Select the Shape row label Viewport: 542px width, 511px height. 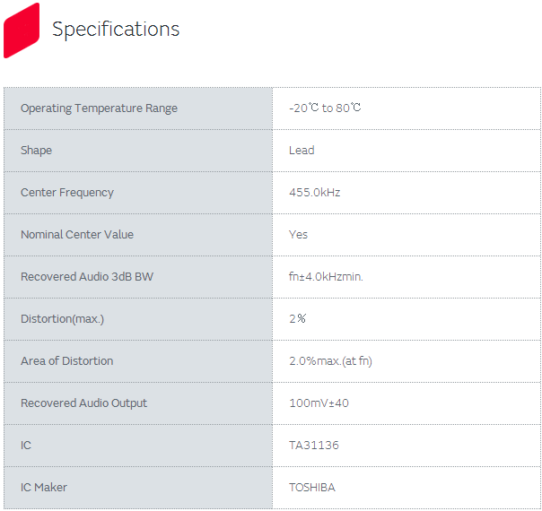[36, 151]
